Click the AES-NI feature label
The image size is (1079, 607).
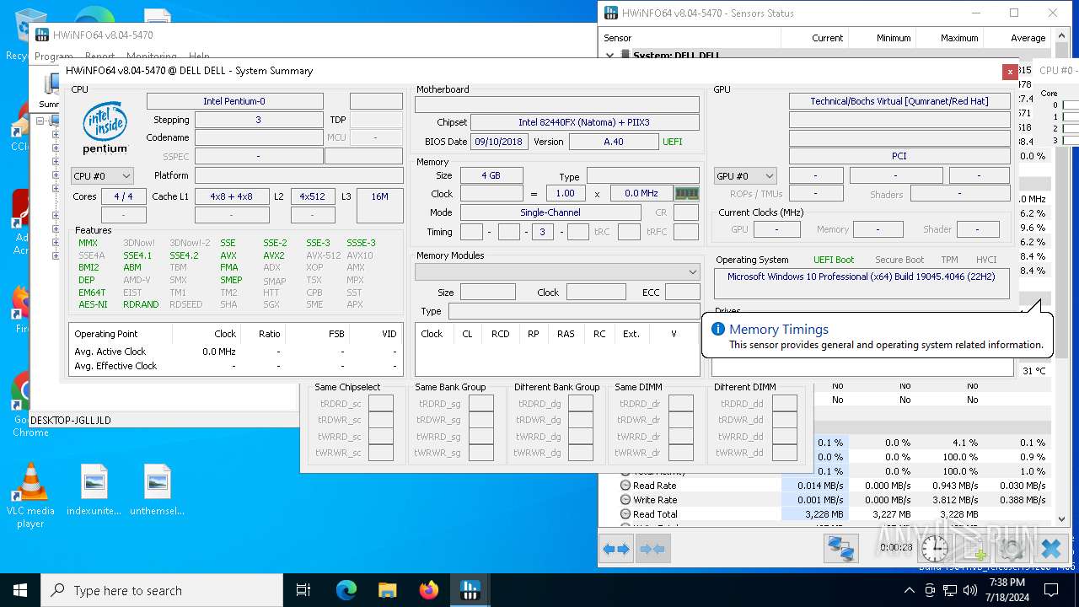point(93,304)
